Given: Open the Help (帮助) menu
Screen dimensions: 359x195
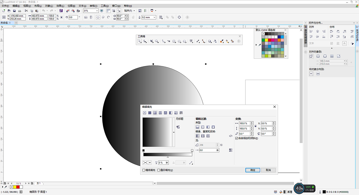Looking at the screenshot, I should click(128, 6).
